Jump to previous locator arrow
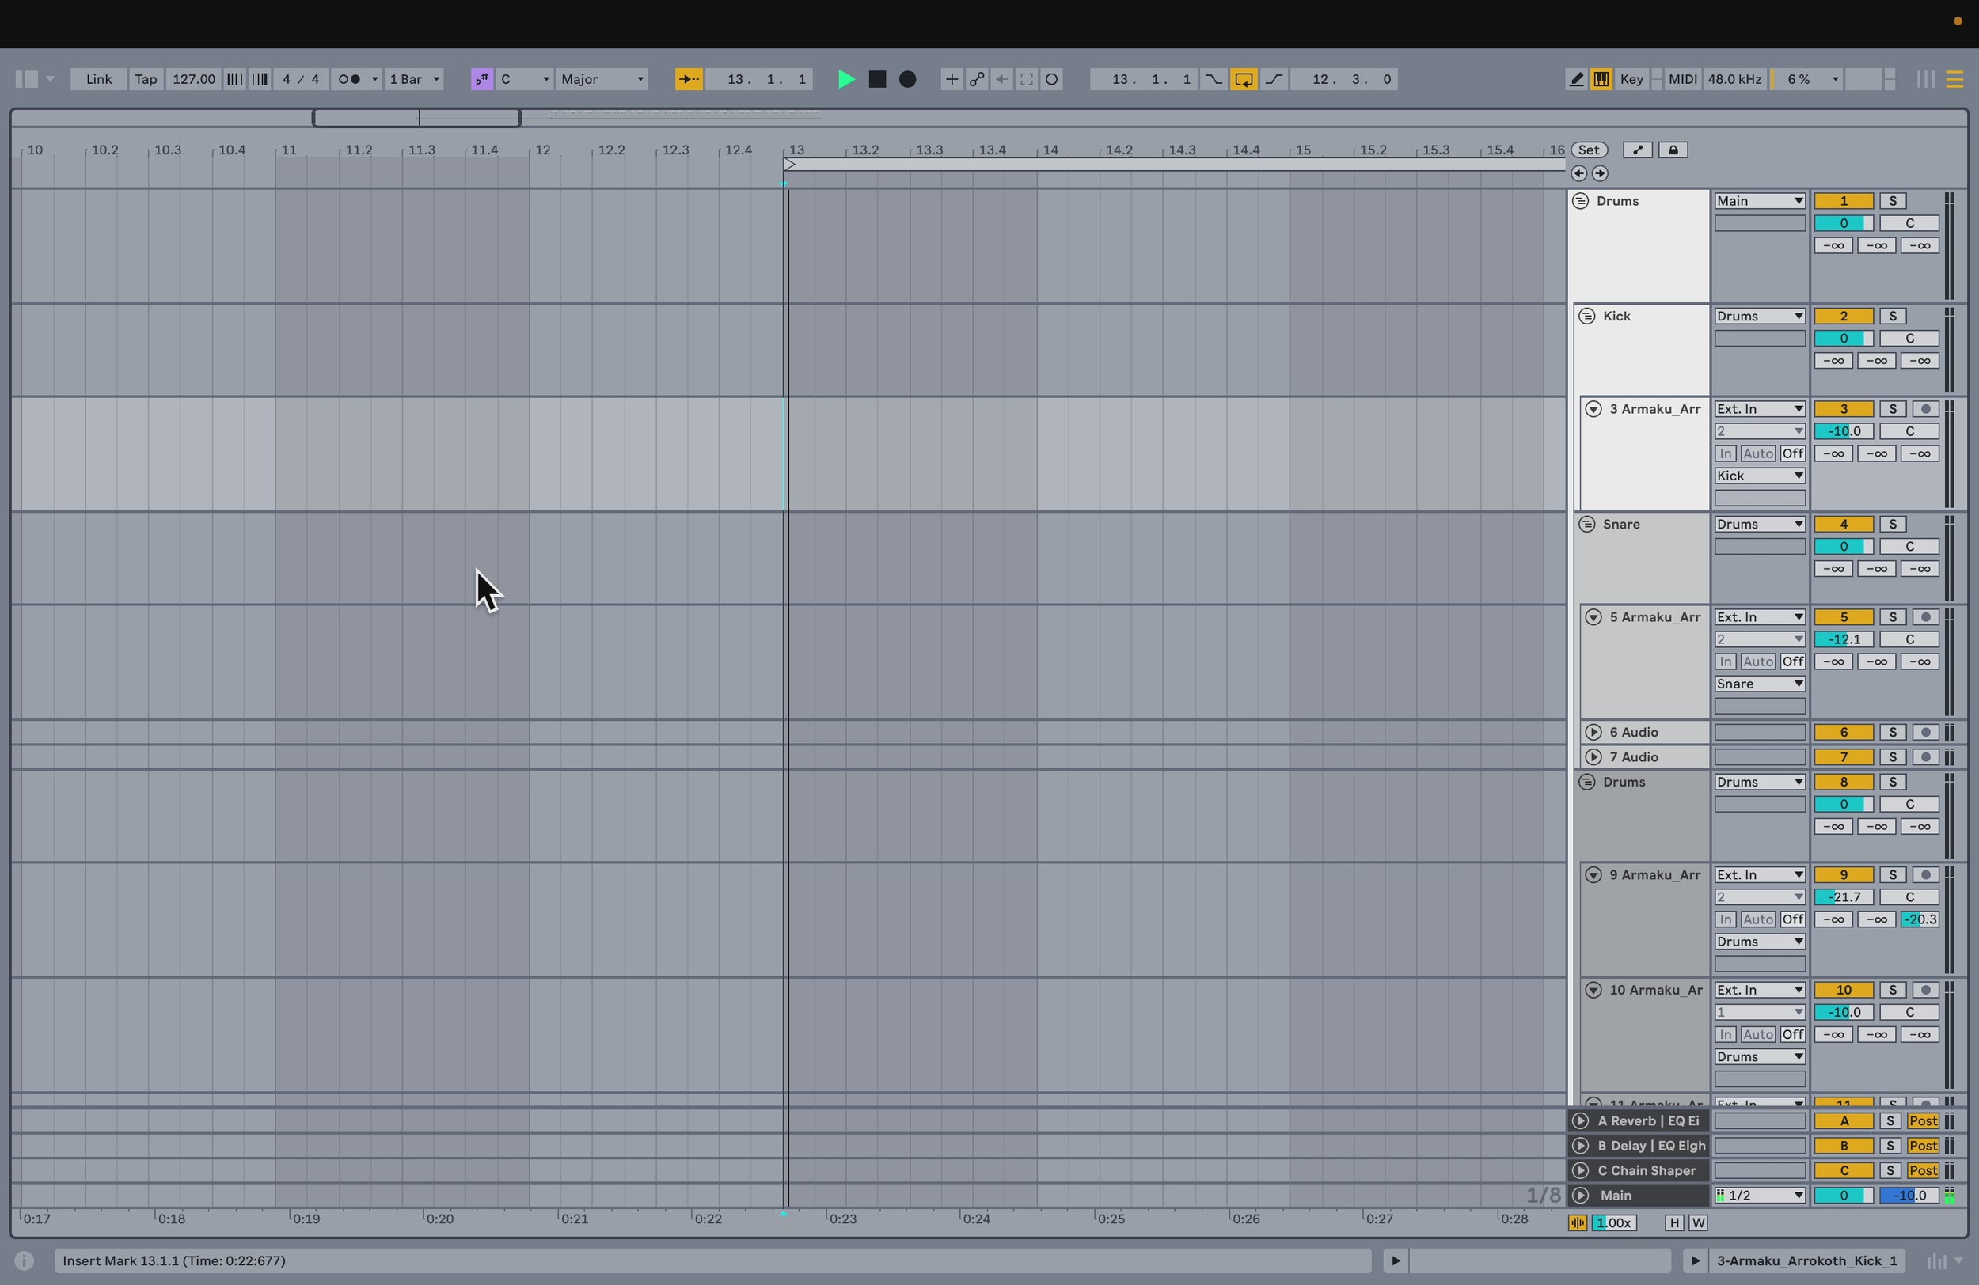 [x=1578, y=172]
